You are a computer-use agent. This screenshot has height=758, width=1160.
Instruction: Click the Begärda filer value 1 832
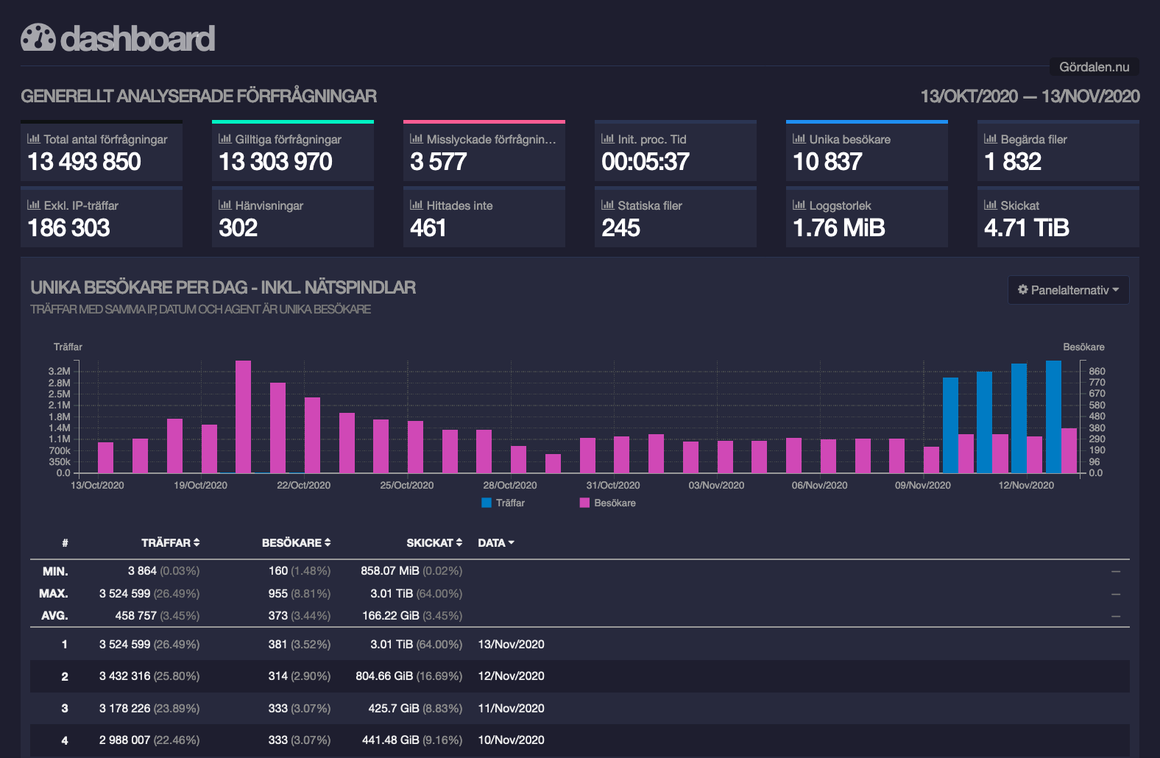1013,161
